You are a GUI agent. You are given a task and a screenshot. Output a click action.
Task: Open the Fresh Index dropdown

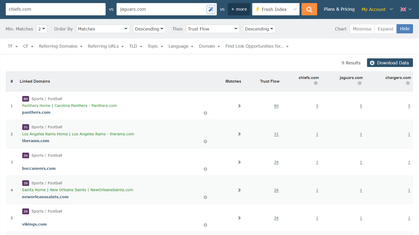tap(276, 9)
